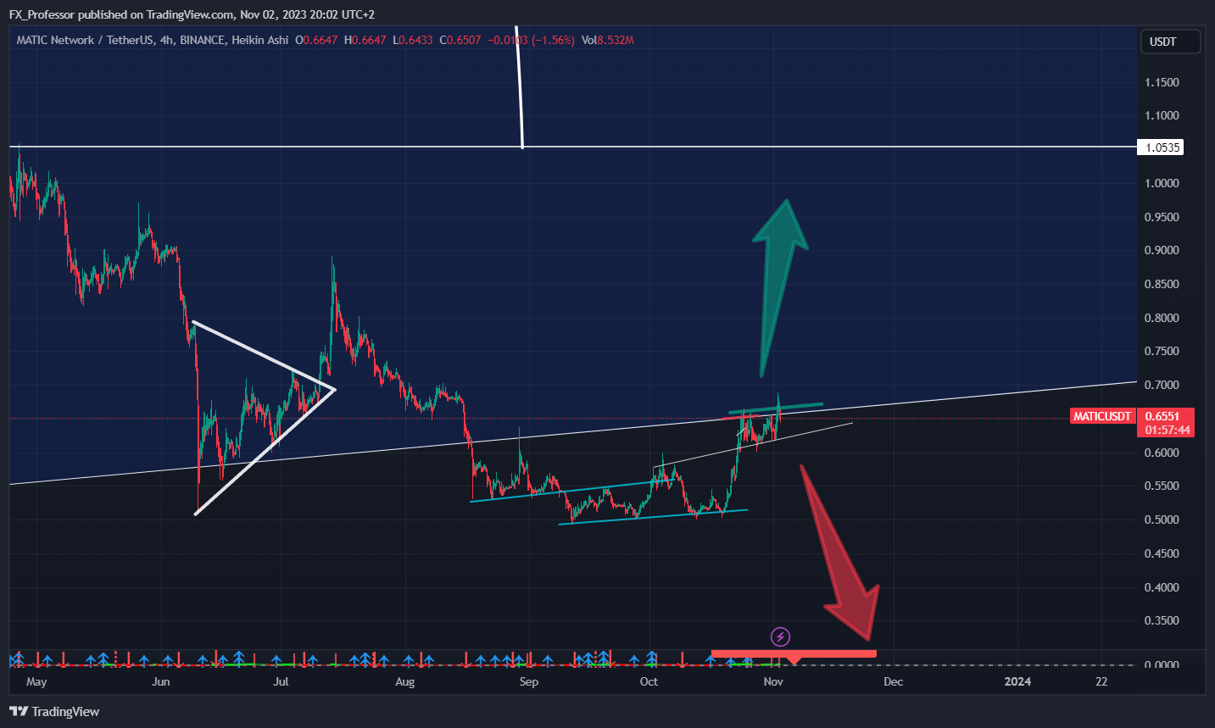Image resolution: width=1215 pixels, height=728 pixels.
Task: Click the Vol 8.532M volume readout
Action: (608, 40)
